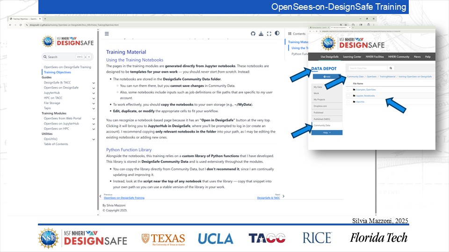Image resolution: width=449 pixels, height=252 pixels.
Task: Open the Help dropdown in Data Depot
Action: [x=327, y=133]
